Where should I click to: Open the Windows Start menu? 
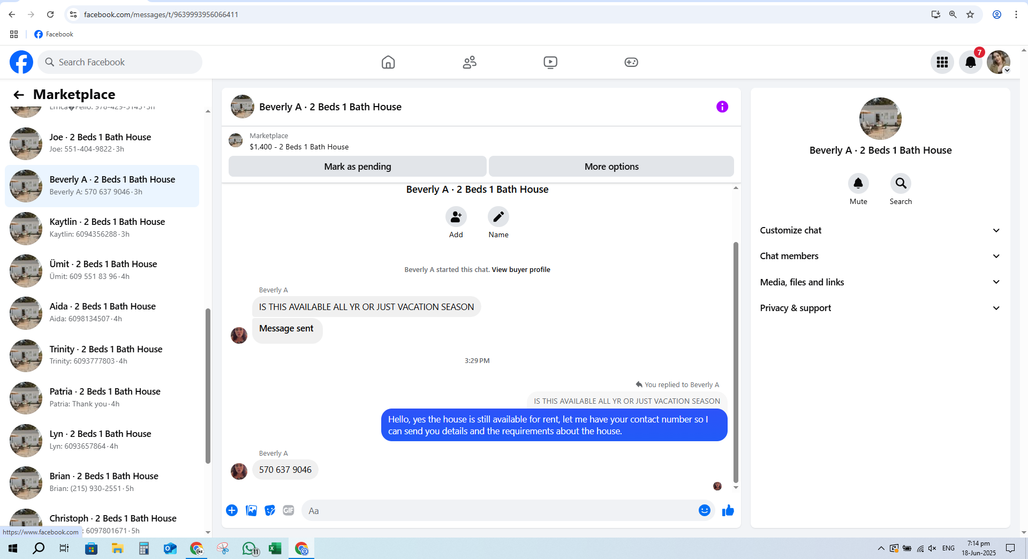coord(13,548)
